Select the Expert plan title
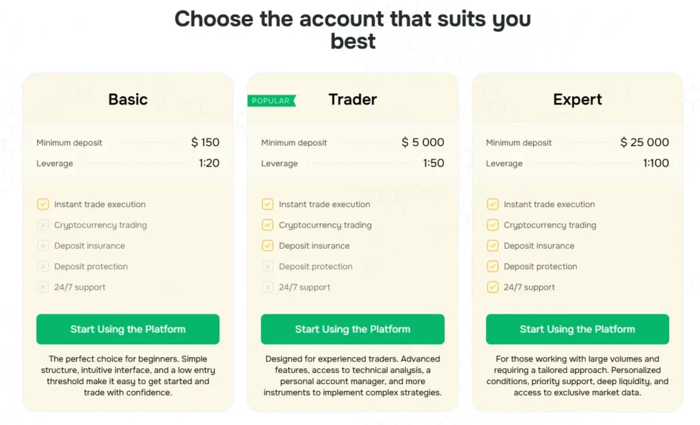The height and width of the screenshot is (425, 700). tap(578, 100)
